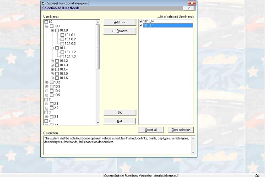This screenshot has width=265, height=177.
Task: Click Description box scroll up arrow
Action: [193, 138]
